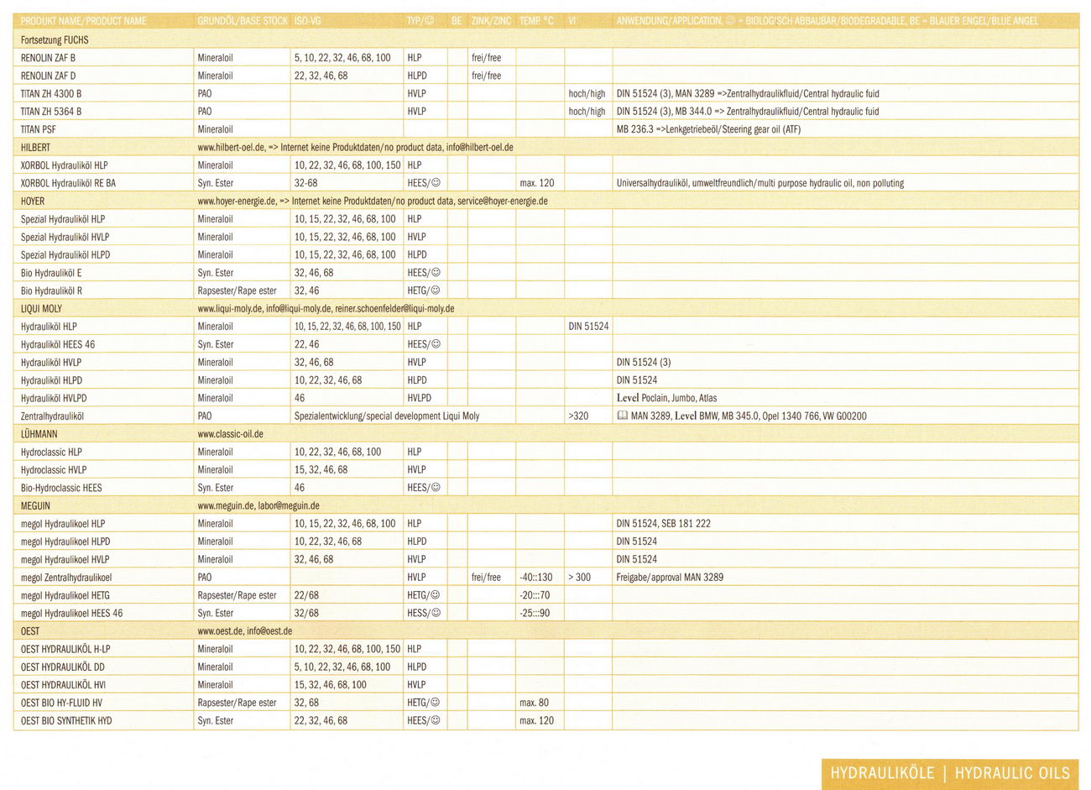This screenshot has width=1091, height=790.
Task: Click the 'HOYER' section heading
Action: (33, 201)
